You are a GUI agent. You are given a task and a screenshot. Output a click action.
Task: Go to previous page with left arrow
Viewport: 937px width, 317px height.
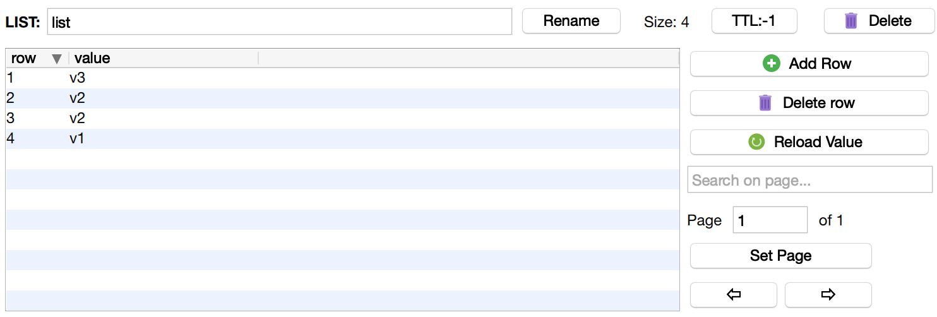(x=733, y=294)
